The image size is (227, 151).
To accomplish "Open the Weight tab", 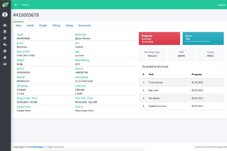I will pyautogui.click(x=43, y=26).
